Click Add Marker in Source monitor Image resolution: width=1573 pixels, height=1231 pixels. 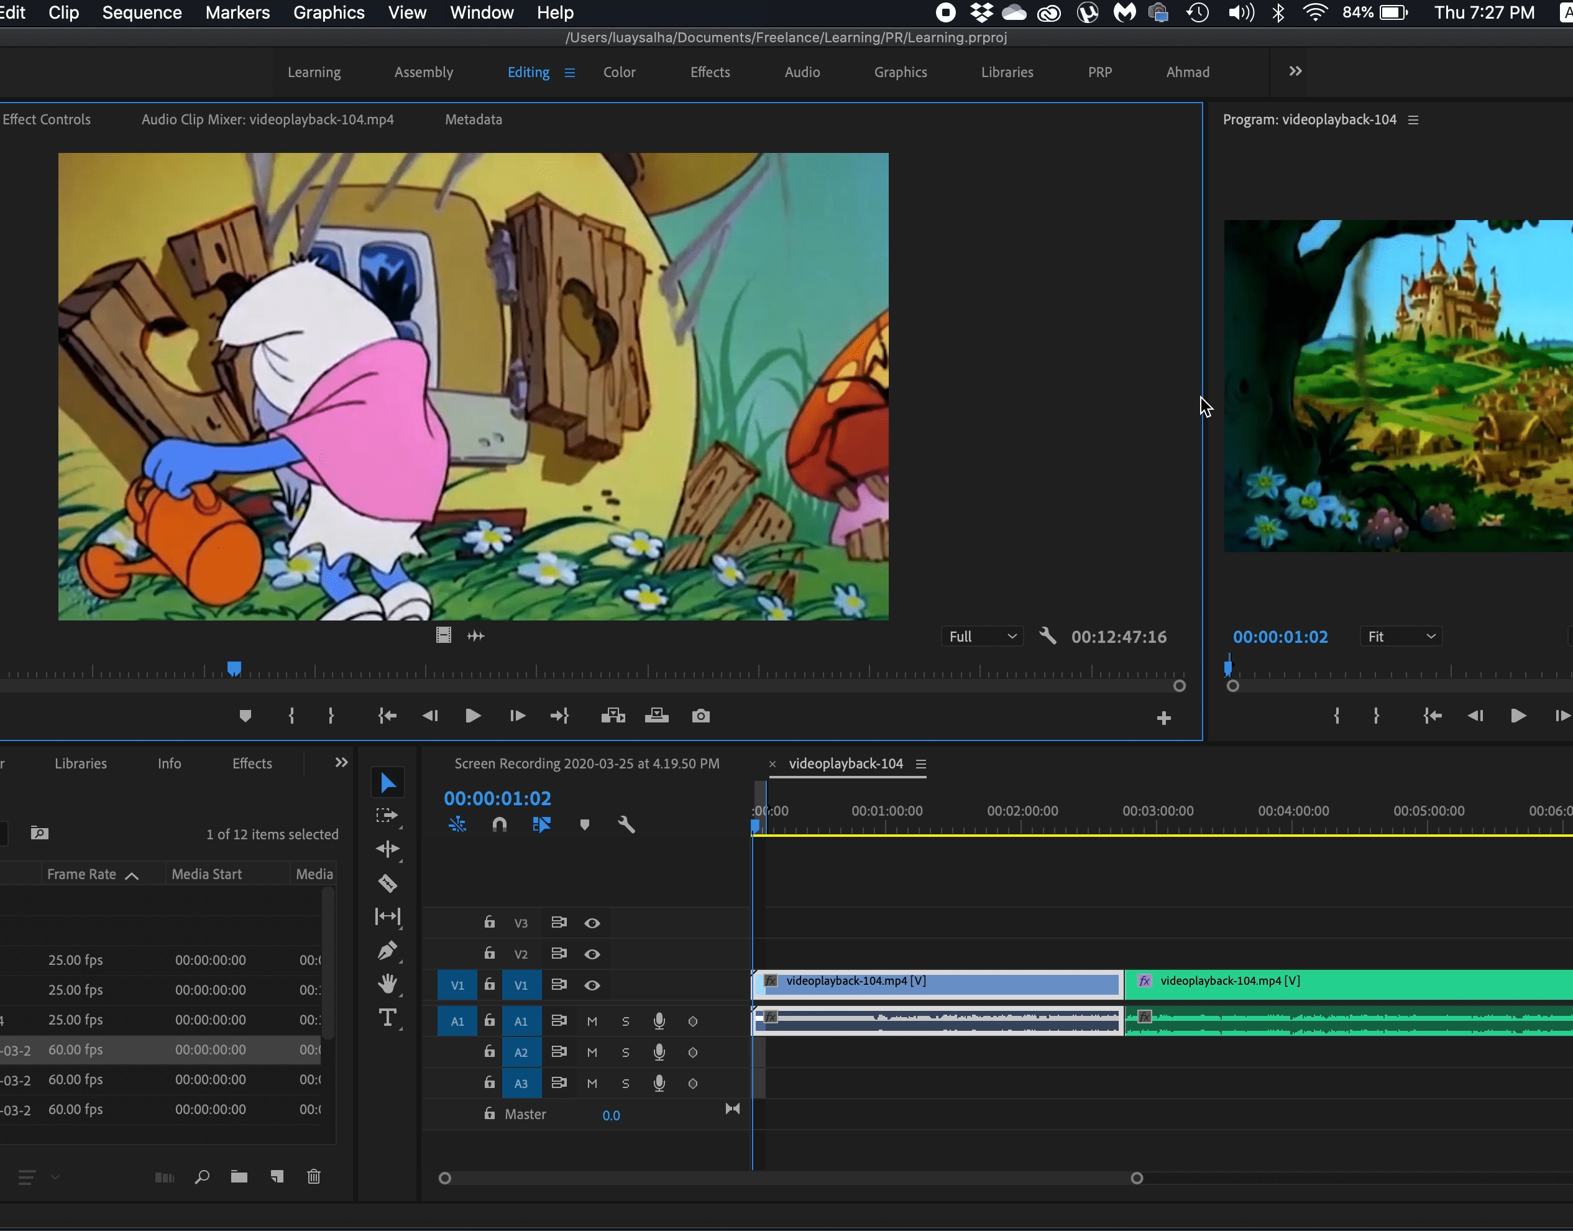click(x=245, y=716)
